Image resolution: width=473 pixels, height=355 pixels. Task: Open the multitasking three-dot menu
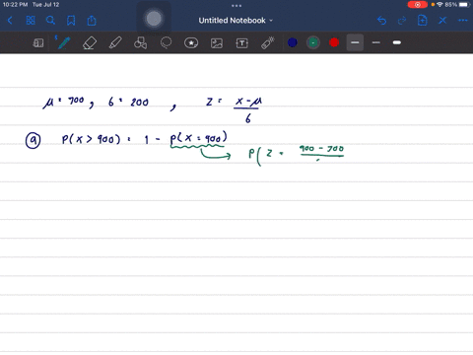pyautogui.click(x=236, y=6)
